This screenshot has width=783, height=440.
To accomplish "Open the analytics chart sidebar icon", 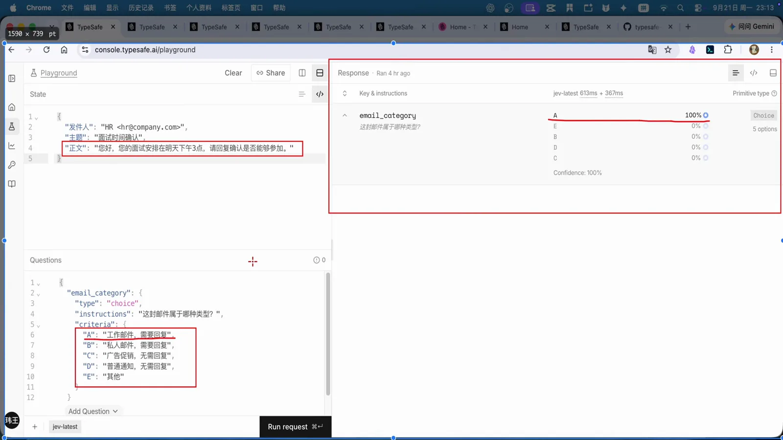I will coord(12,146).
